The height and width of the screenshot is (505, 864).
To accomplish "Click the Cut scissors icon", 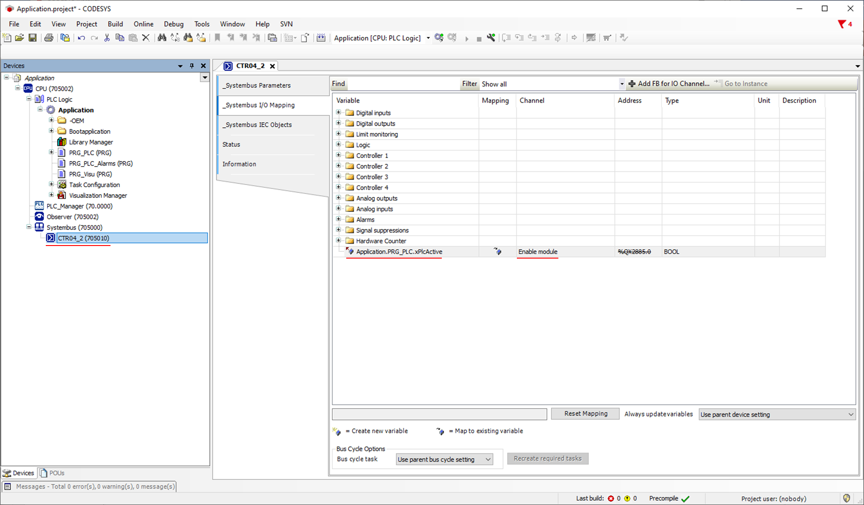I will tap(107, 38).
